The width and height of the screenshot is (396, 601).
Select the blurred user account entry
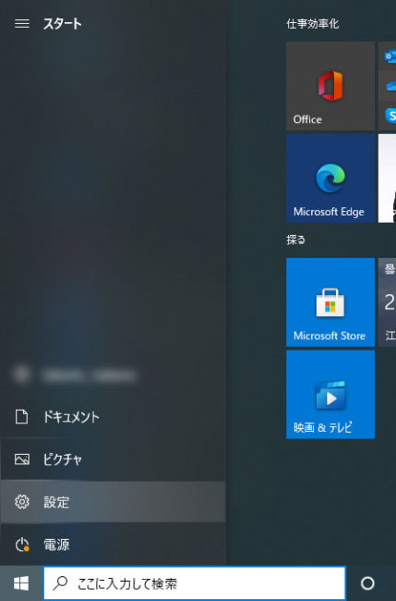pos(113,374)
